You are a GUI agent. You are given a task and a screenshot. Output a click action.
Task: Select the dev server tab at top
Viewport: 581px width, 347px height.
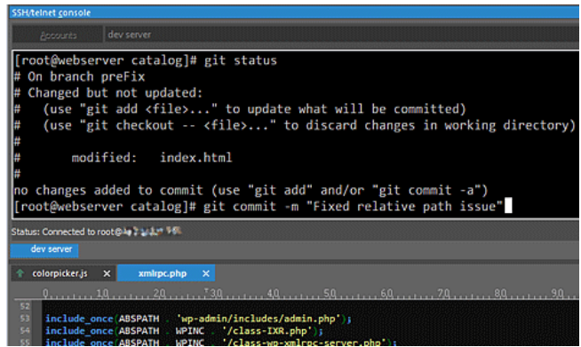[x=130, y=35]
